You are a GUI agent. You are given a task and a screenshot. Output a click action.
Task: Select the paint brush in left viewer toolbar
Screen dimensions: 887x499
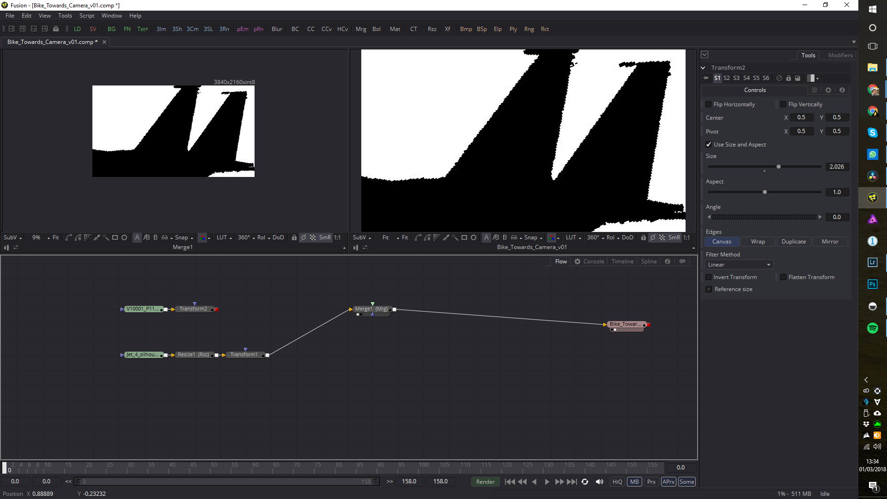(97, 237)
